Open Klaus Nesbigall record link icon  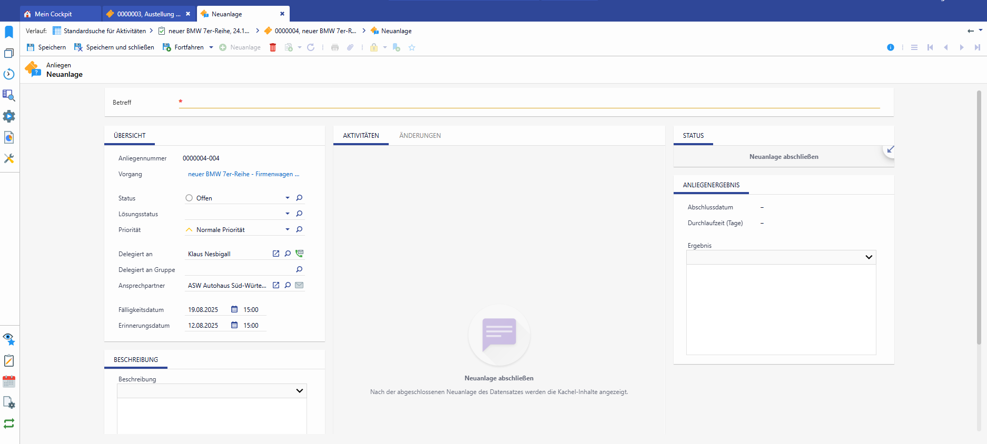[x=275, y=254]
